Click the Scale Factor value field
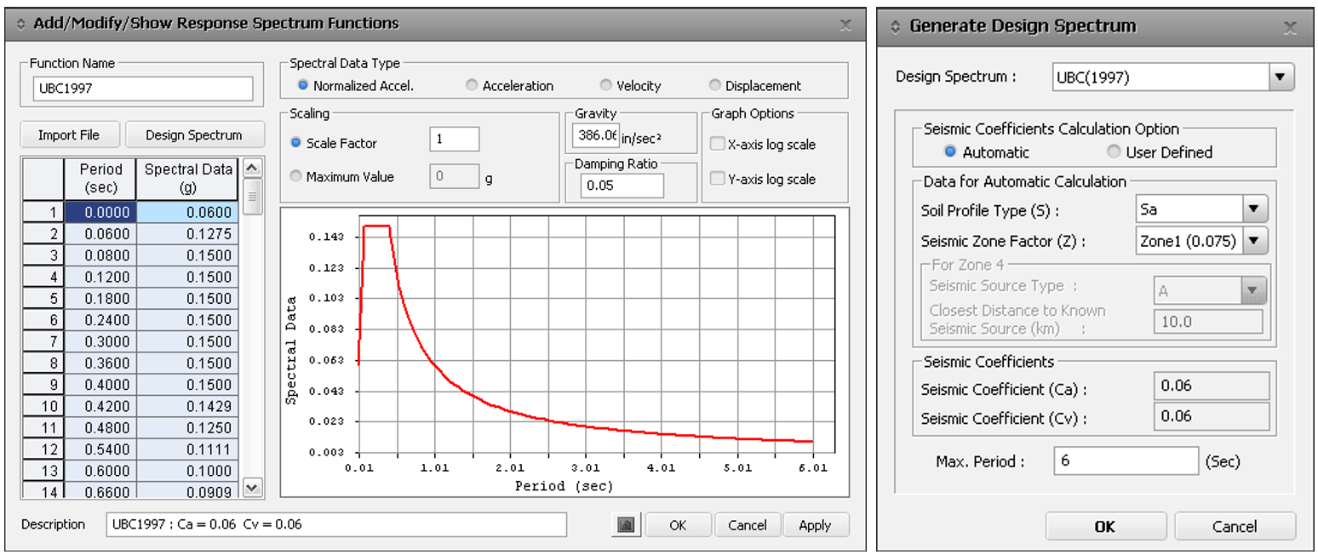The width and height of the screenshot is (1318, 555). coord(455,140)
